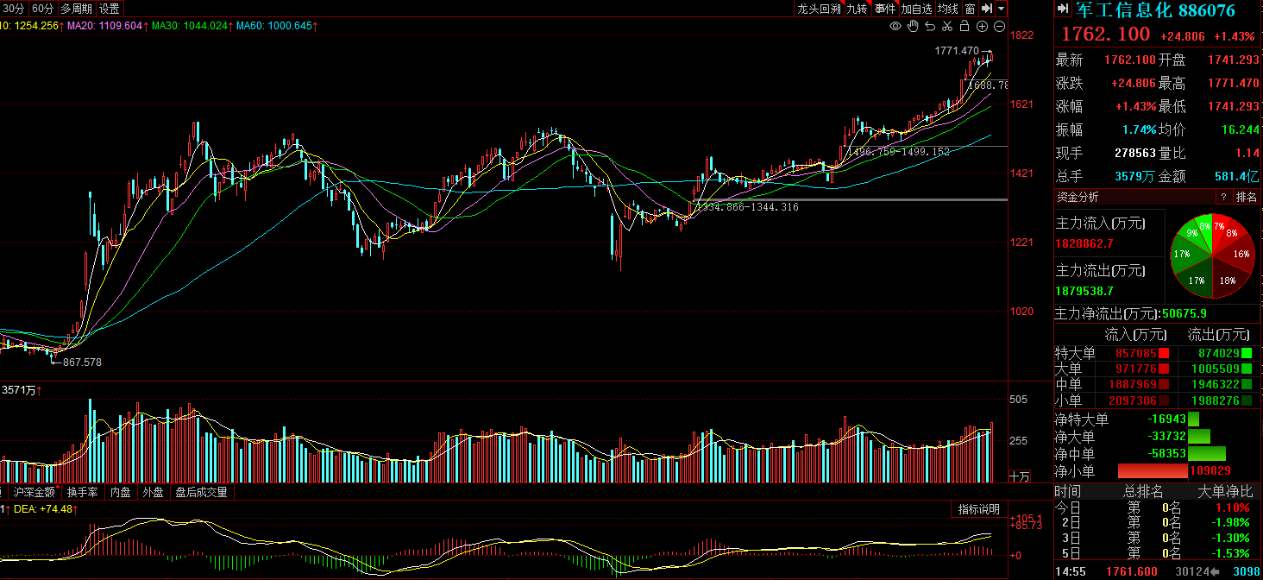Click 中单 outflow value 1946322
Screen dimensions: 1263x580
point(1217,385)
